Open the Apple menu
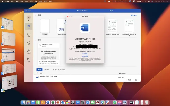Viewport: 170px width, 106px height. pos(3,1)
